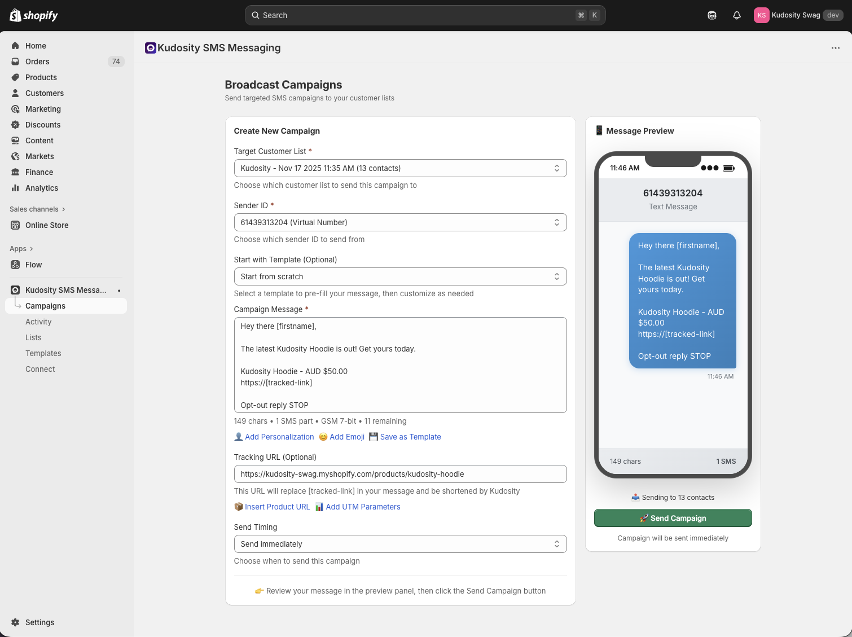Focus the top Search bar

coord(425,15)
